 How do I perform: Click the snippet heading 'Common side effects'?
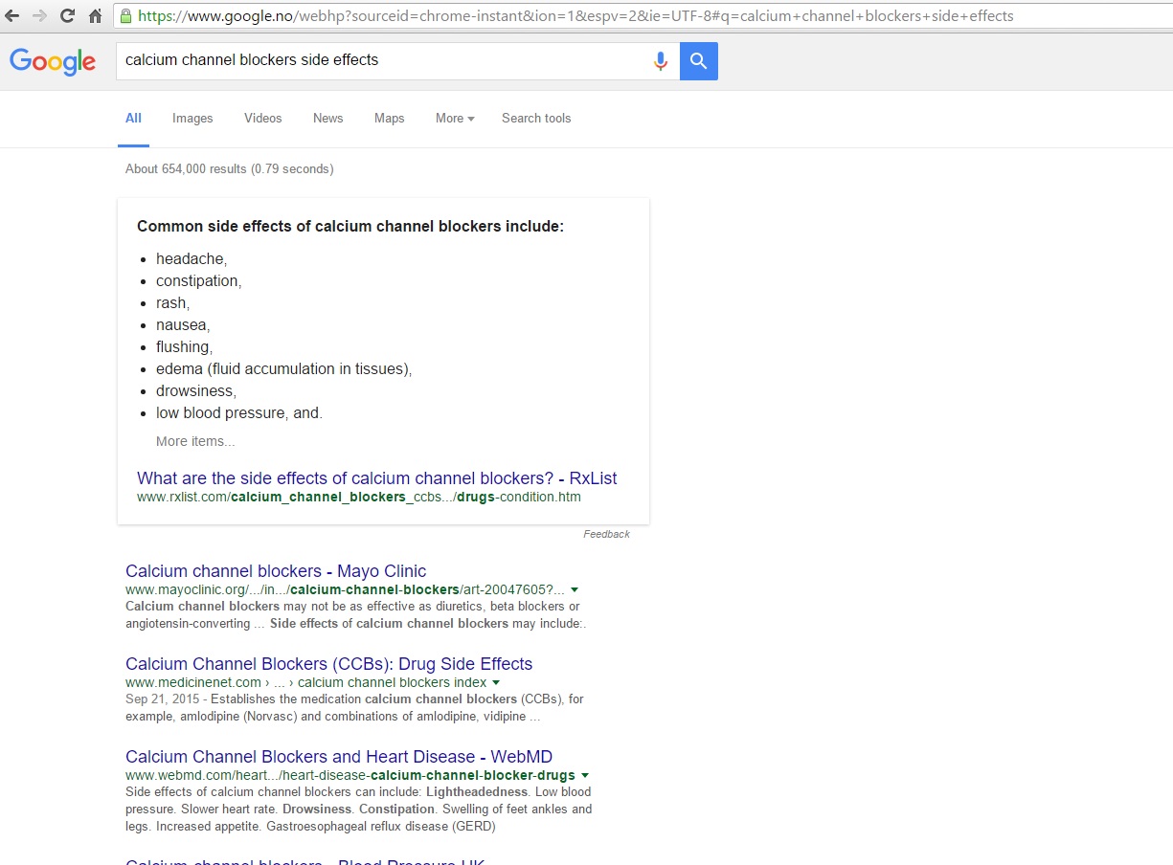[350, 227]
